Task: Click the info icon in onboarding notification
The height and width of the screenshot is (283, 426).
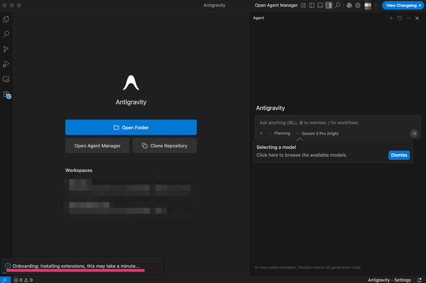Action: tap(7, 266)
